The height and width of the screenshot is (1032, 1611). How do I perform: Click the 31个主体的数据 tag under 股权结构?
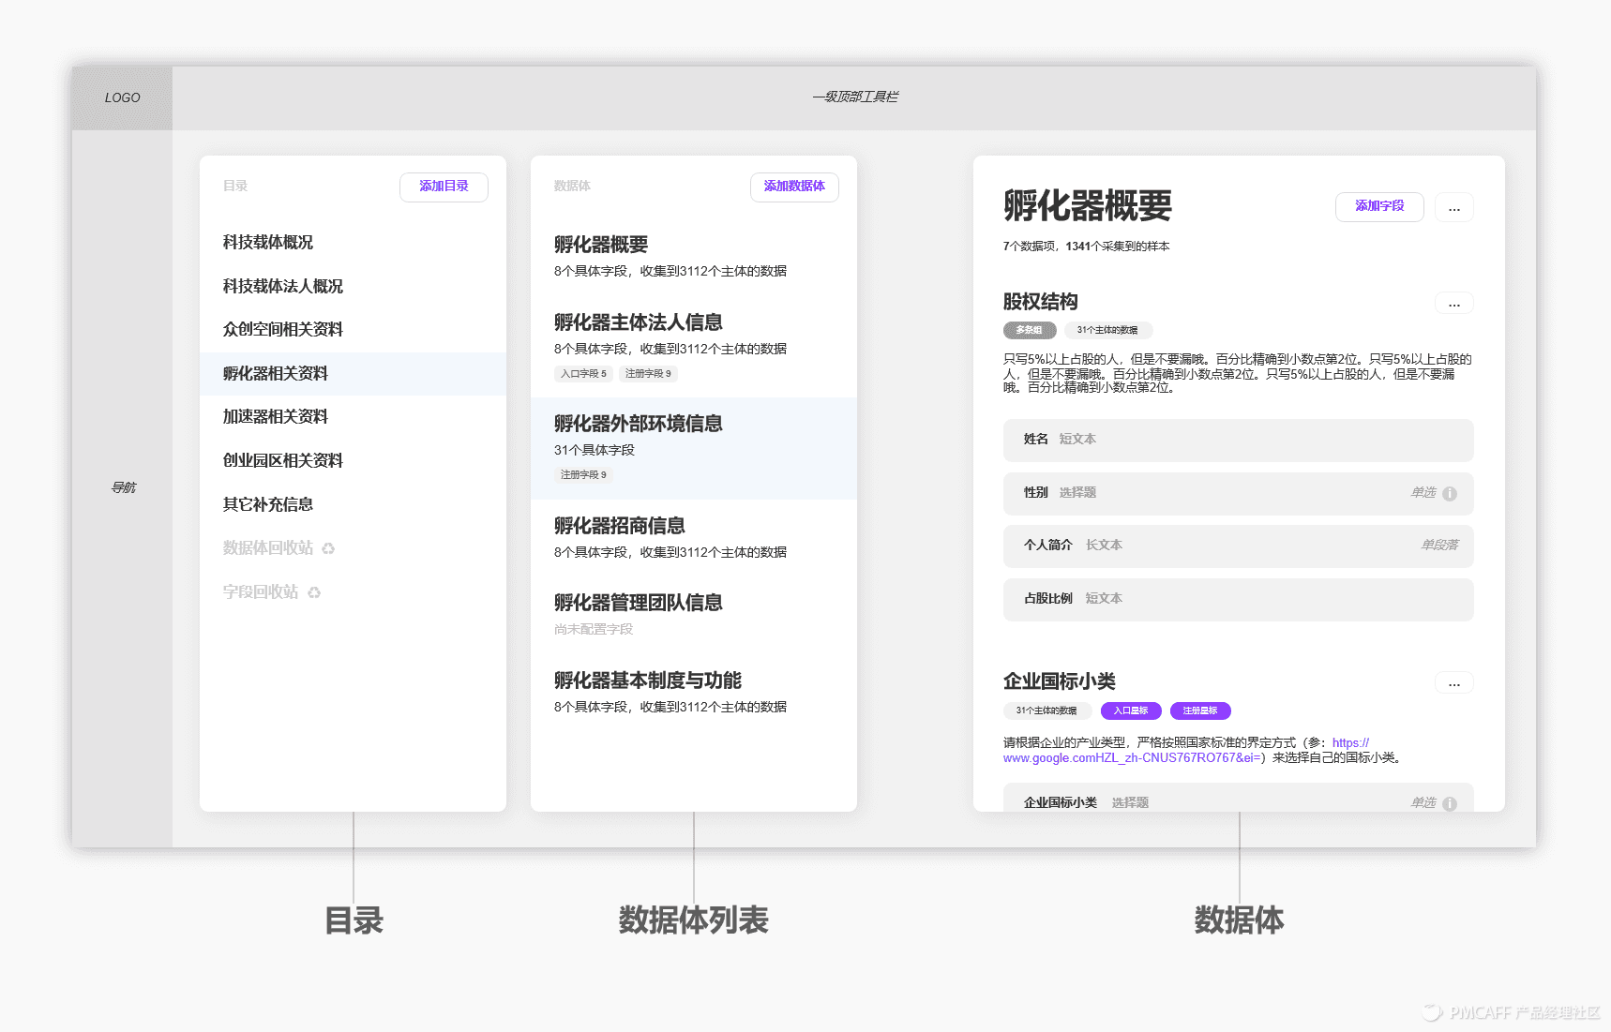1107,330
